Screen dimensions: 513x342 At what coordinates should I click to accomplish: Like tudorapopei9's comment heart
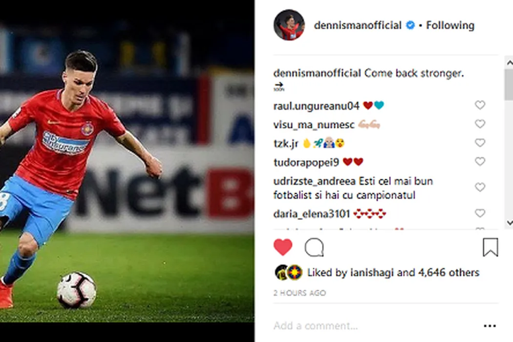point(480,162)
